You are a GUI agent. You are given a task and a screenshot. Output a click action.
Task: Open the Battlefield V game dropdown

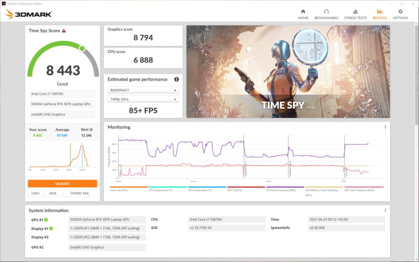pyautogui.click(x=143, y=90)
